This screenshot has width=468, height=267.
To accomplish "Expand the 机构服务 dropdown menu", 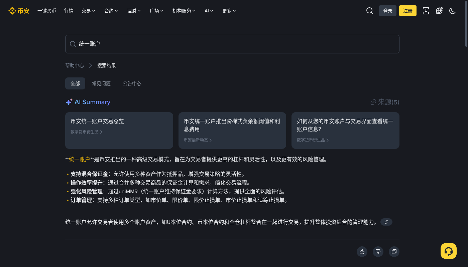I will 184,11.
